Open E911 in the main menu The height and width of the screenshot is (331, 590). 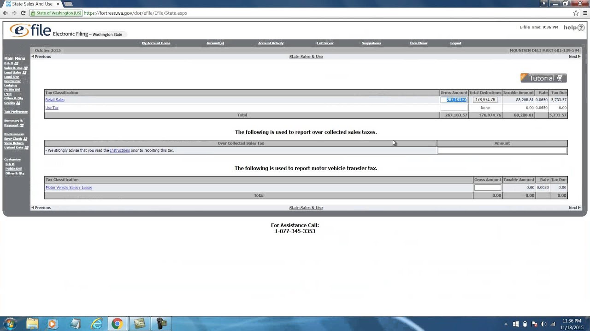[x=8, y=94]
